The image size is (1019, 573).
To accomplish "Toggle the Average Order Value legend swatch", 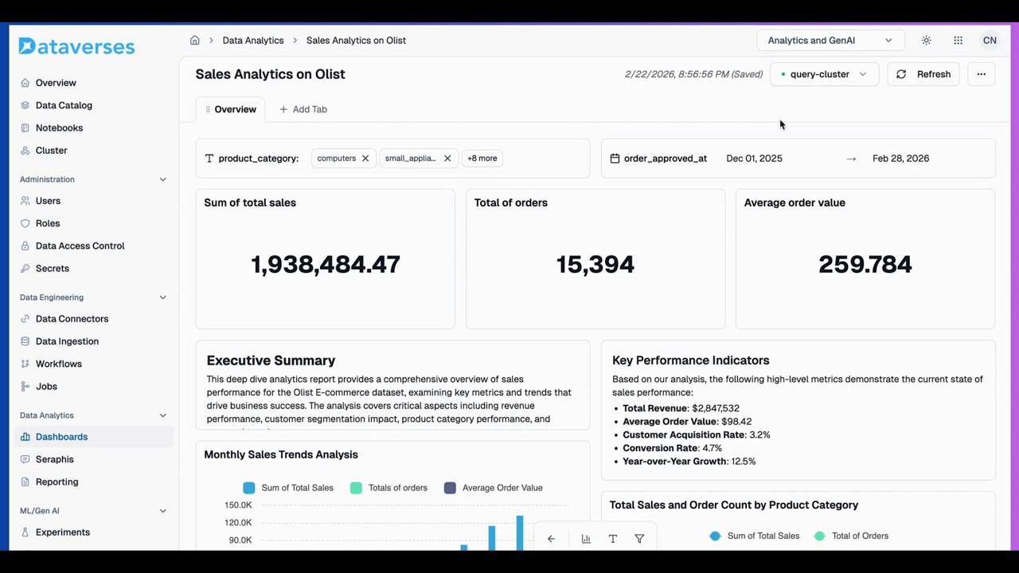I will [450, 488].
